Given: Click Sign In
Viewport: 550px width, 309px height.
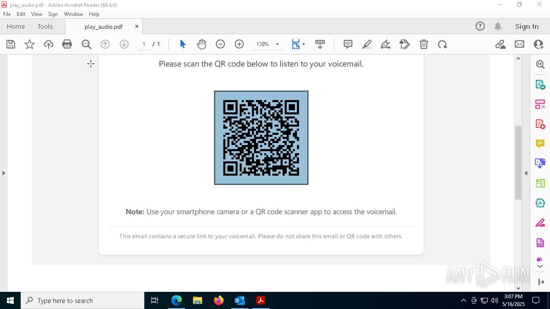Looking at the screenshot, I should [527, 26].
